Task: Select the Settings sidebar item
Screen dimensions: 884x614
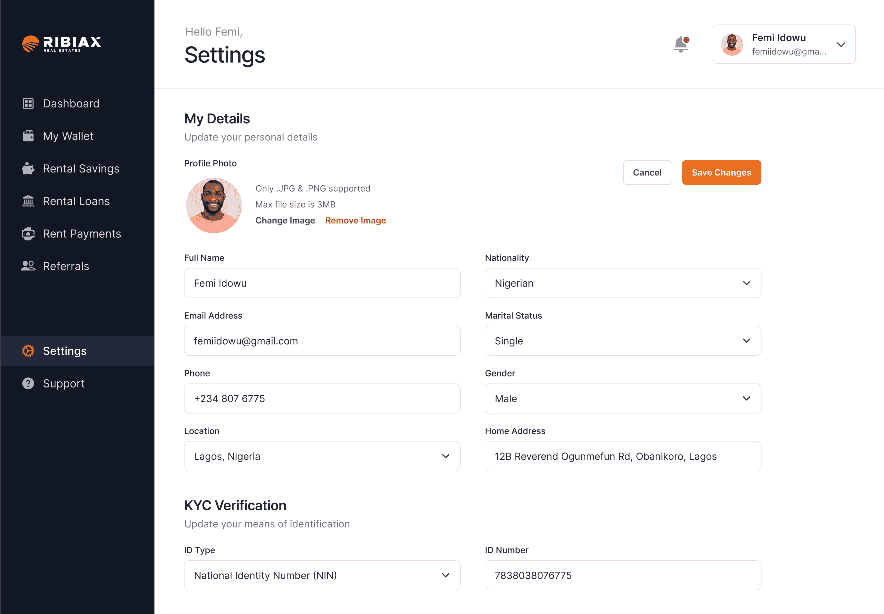Action: (78, 351)
